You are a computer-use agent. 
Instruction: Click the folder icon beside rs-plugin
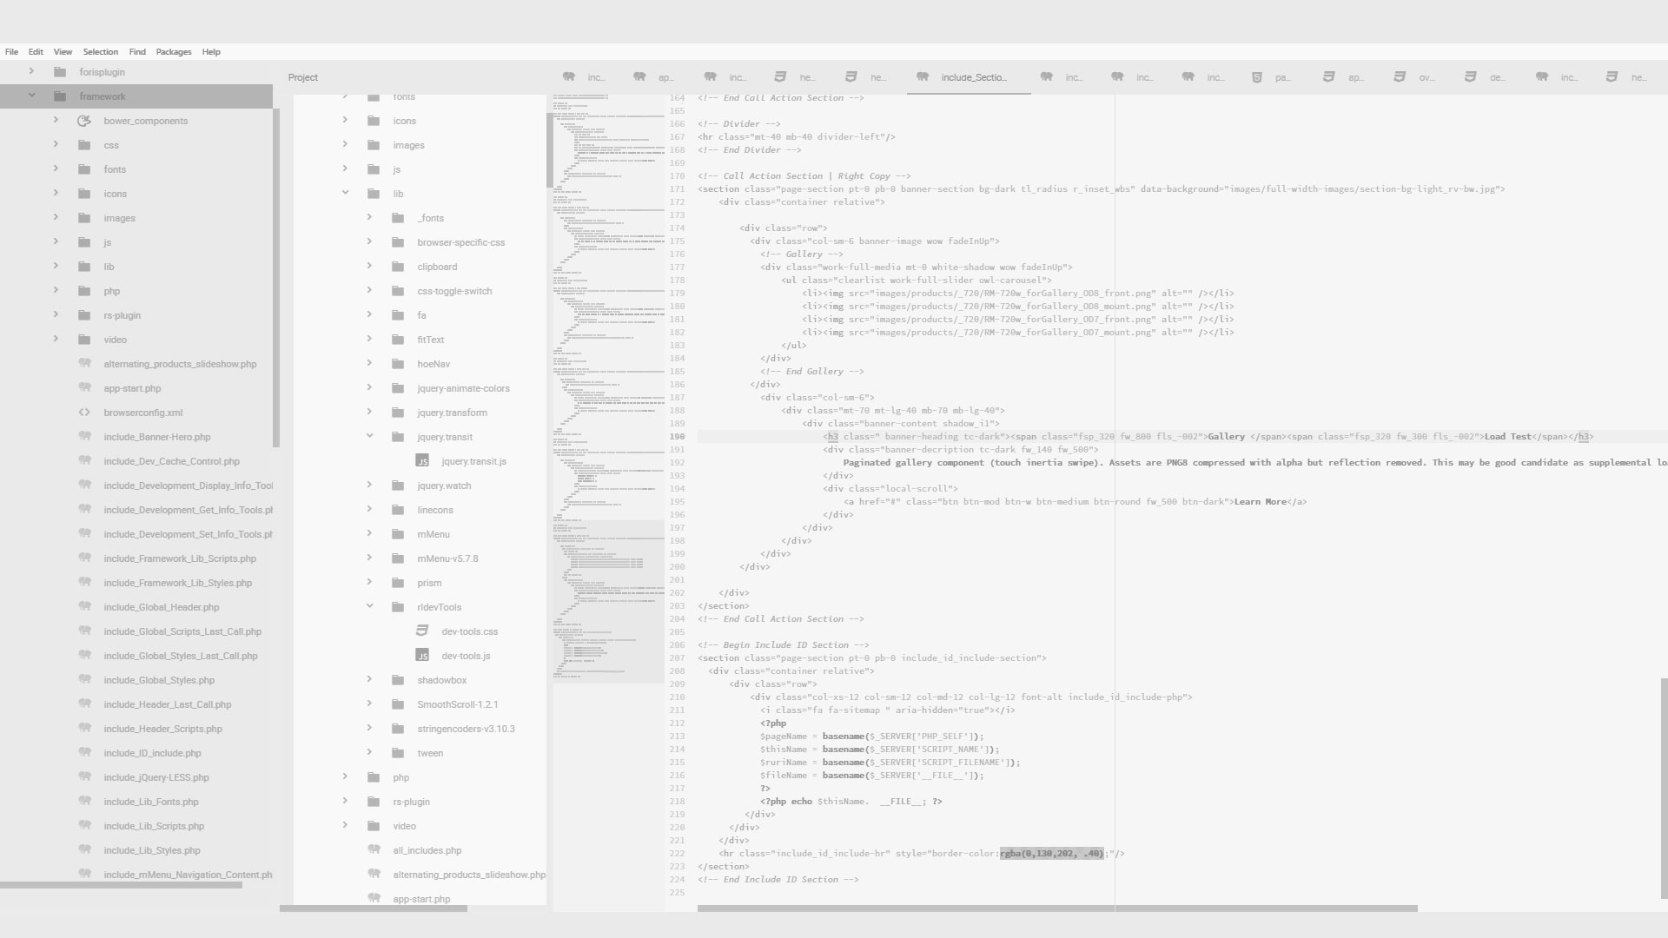84,315
